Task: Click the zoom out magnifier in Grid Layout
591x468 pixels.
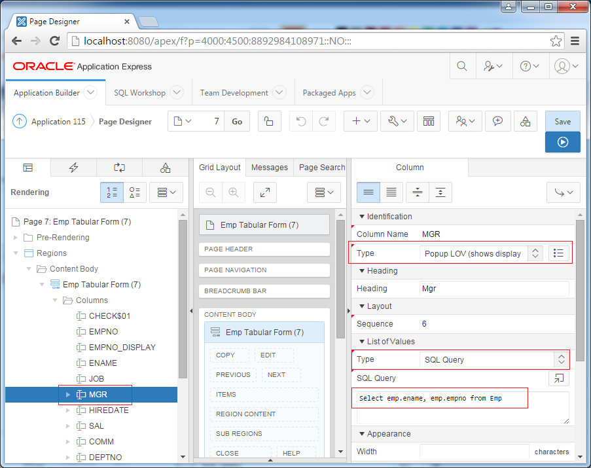Action: pos(211,192)
